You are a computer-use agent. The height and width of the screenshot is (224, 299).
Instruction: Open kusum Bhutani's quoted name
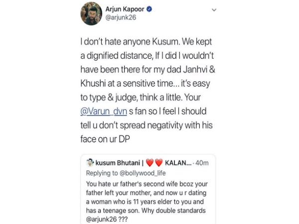[118, 163]
